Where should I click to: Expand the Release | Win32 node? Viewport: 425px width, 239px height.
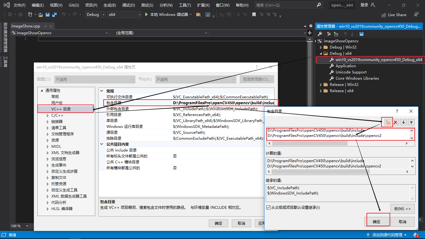(x=321, y=85)
